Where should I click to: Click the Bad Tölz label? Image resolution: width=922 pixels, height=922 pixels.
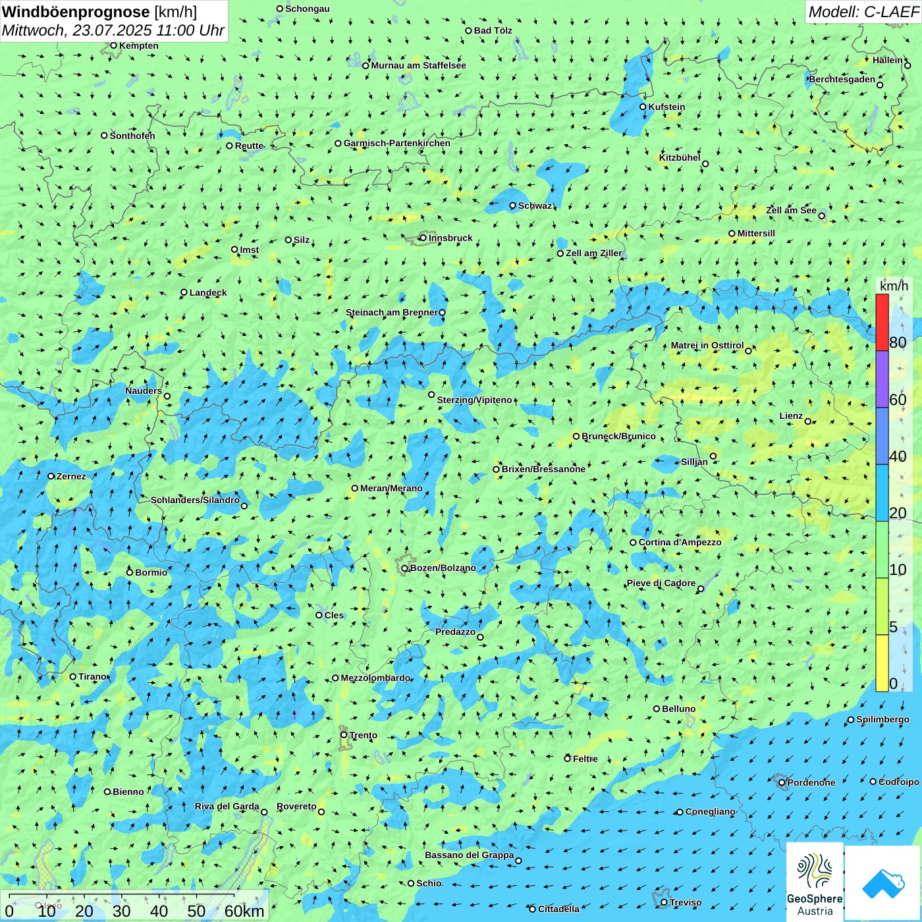pyautogui.click(x=493, y=30)
